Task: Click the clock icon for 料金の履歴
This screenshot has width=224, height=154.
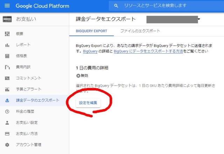Action: [7, 112]
